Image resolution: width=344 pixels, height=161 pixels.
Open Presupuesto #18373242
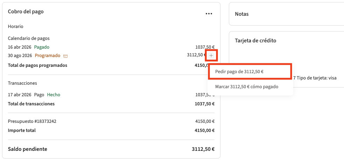pyautogui.click(x=32, y=121)
